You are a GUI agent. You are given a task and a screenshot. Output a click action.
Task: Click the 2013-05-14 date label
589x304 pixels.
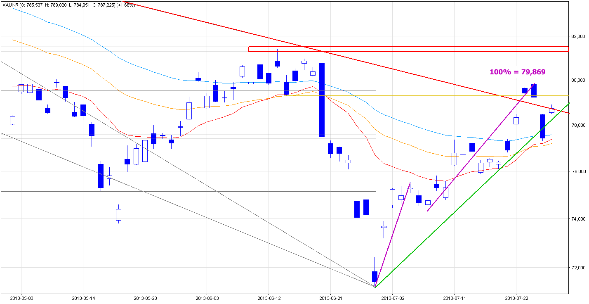83,298
